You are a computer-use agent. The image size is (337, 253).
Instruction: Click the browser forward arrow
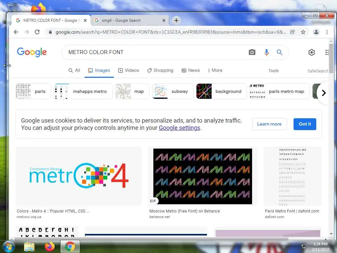tap(27, 32)
